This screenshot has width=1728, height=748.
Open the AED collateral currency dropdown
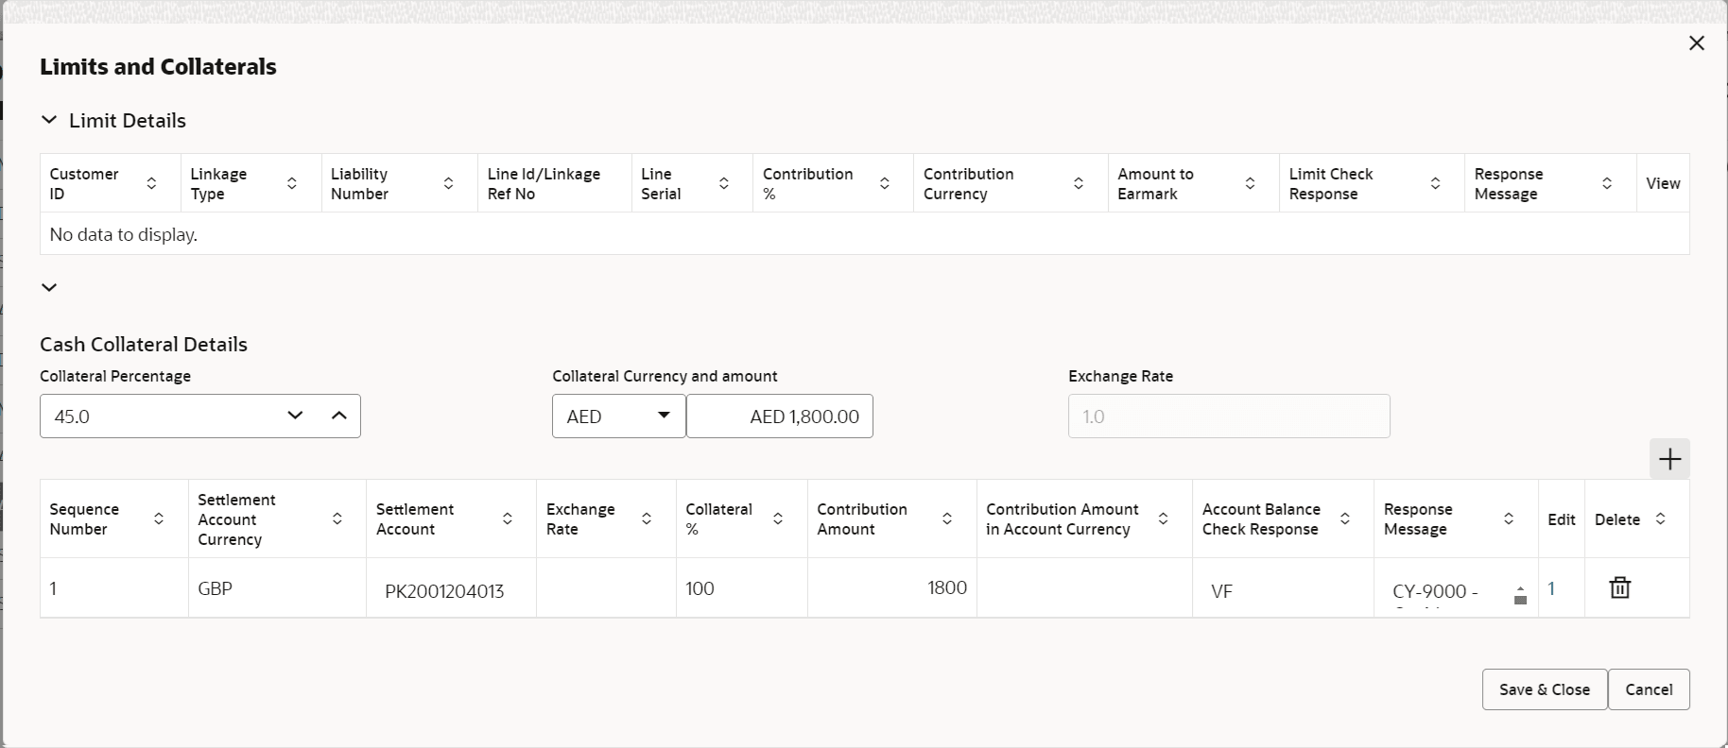tap(618, 416)
